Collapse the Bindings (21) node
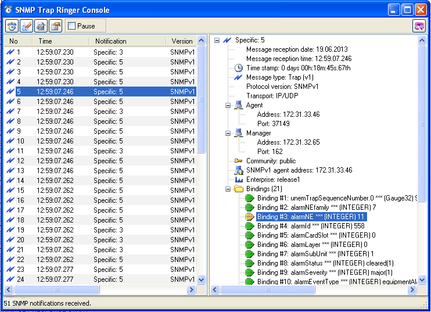The image size is (431, 312). click(x=228, y=189)
